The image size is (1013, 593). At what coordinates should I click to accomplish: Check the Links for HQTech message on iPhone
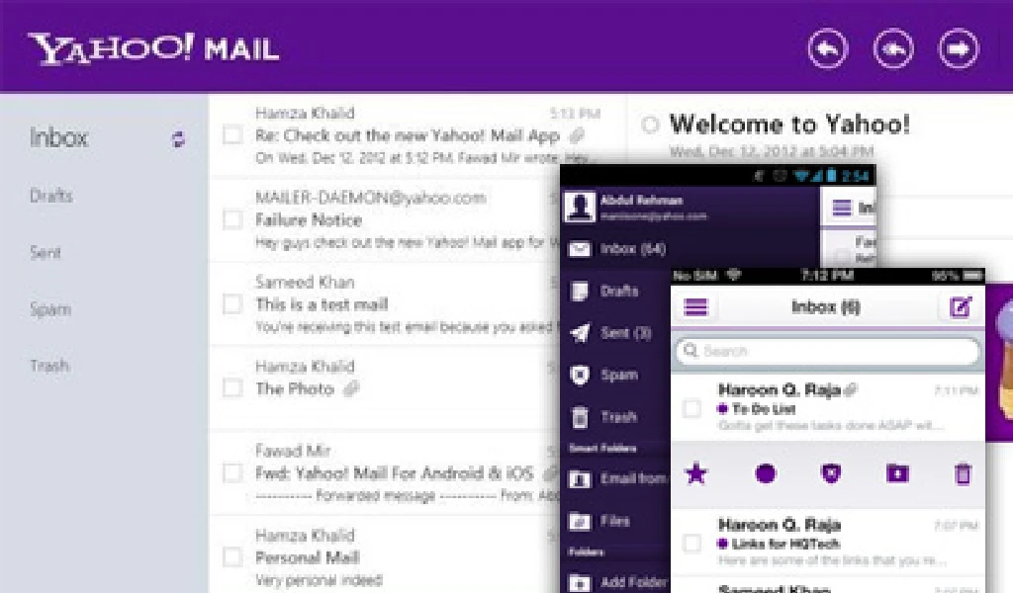click(691, 544)
